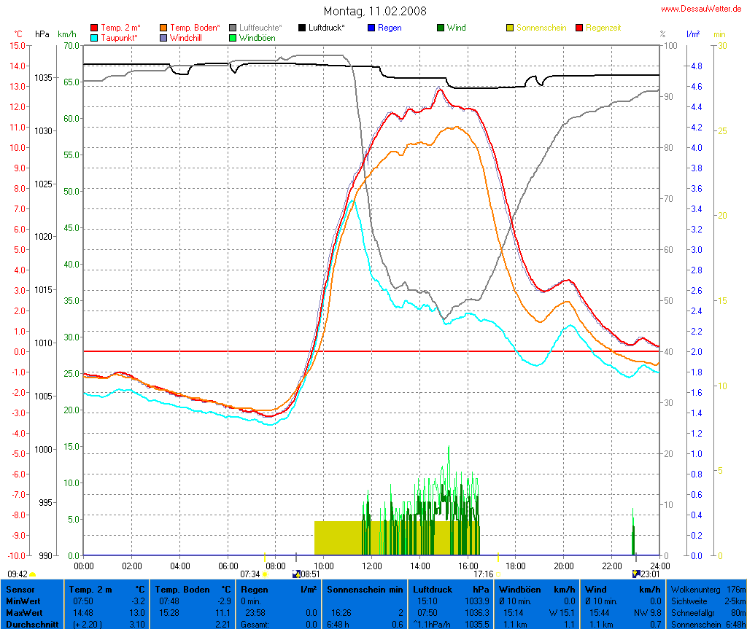Viewport: 747px width, 629px height.
Task: Click the moon icon beside 23:01
Action: (x=636, y=574)
